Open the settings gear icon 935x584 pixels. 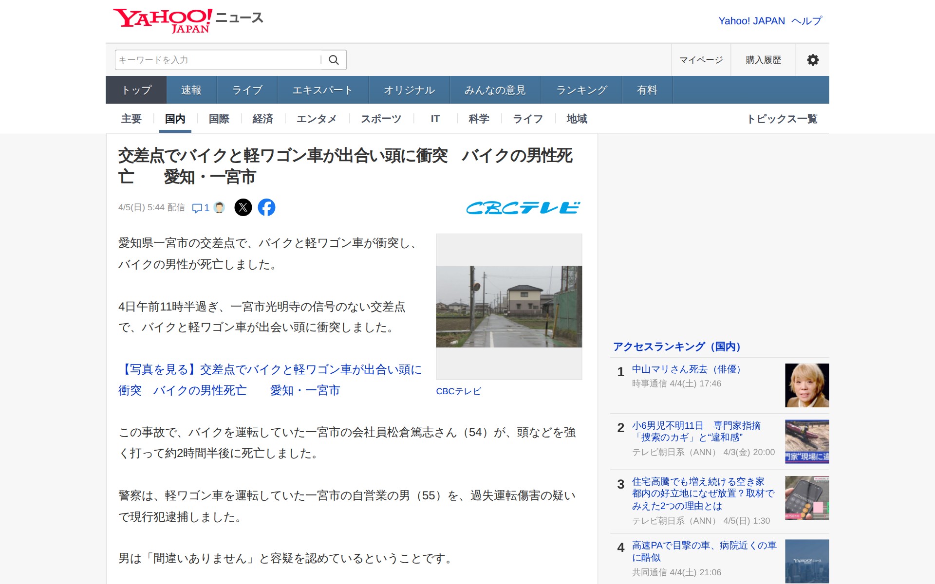click(x=812, y=60)
